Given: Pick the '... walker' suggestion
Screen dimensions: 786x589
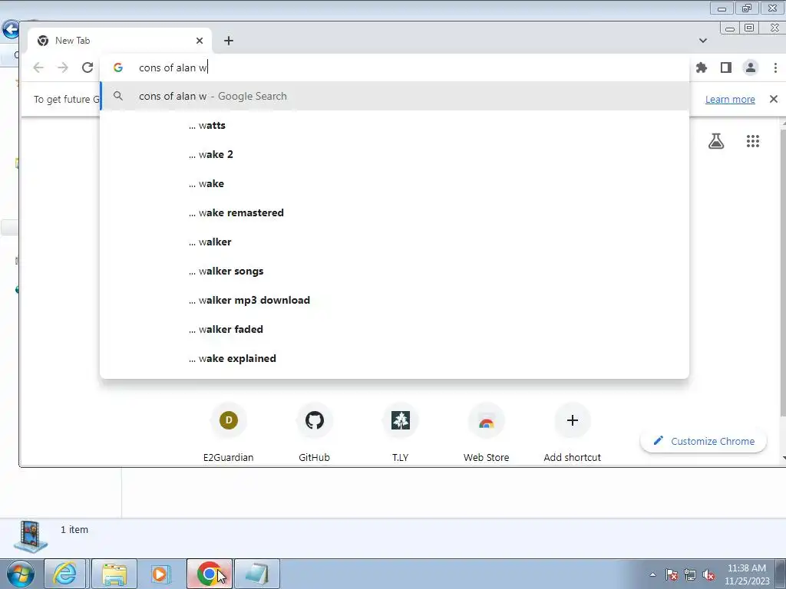Looking at the screenshot, I should 395,242.
